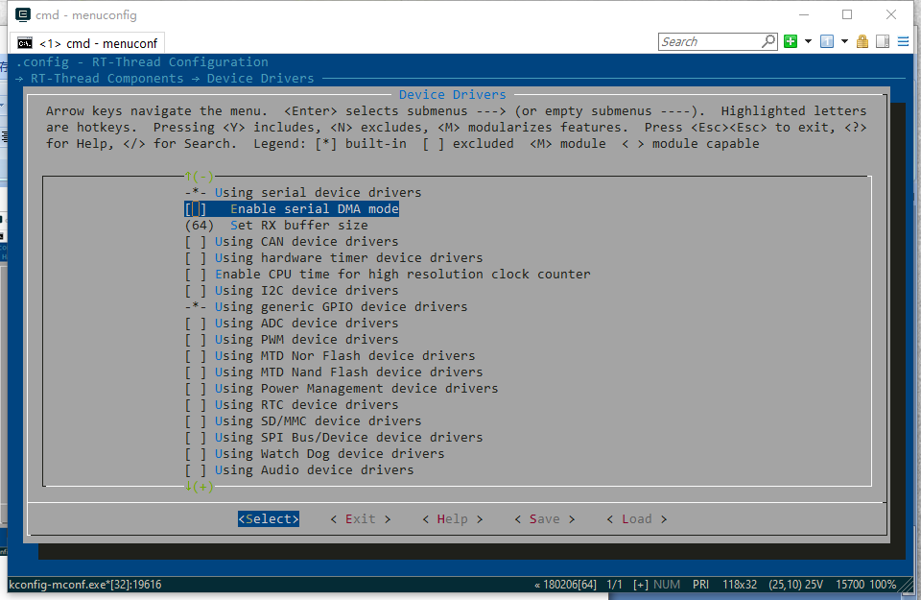
Task: Click '(64)' Set RX buffer size value
Action: (200, 225)
